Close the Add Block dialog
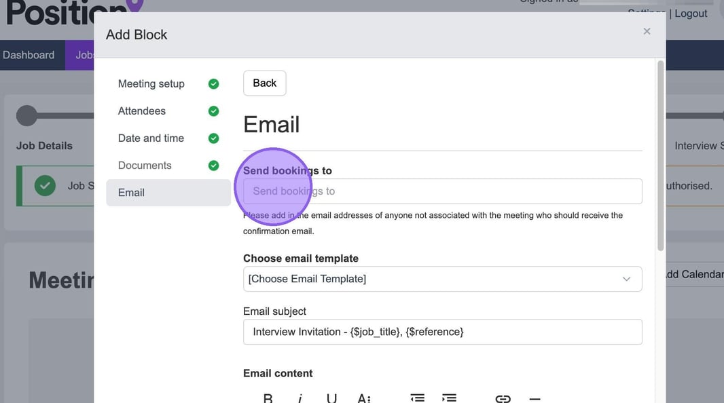The height and width of the screenshot is (403, 724). [x=647, y=31]
